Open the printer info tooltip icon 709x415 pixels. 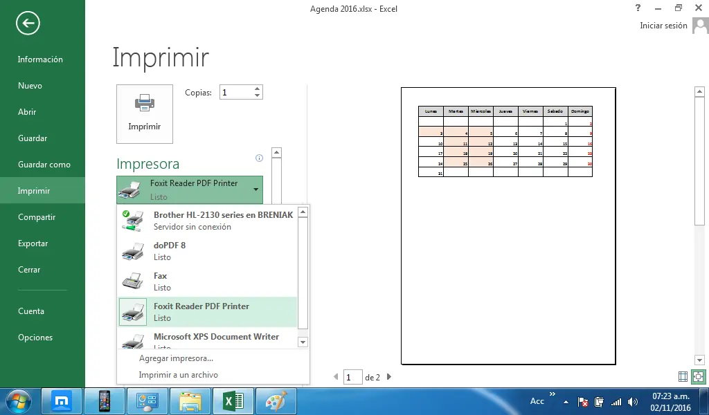(x=259, y=158)
